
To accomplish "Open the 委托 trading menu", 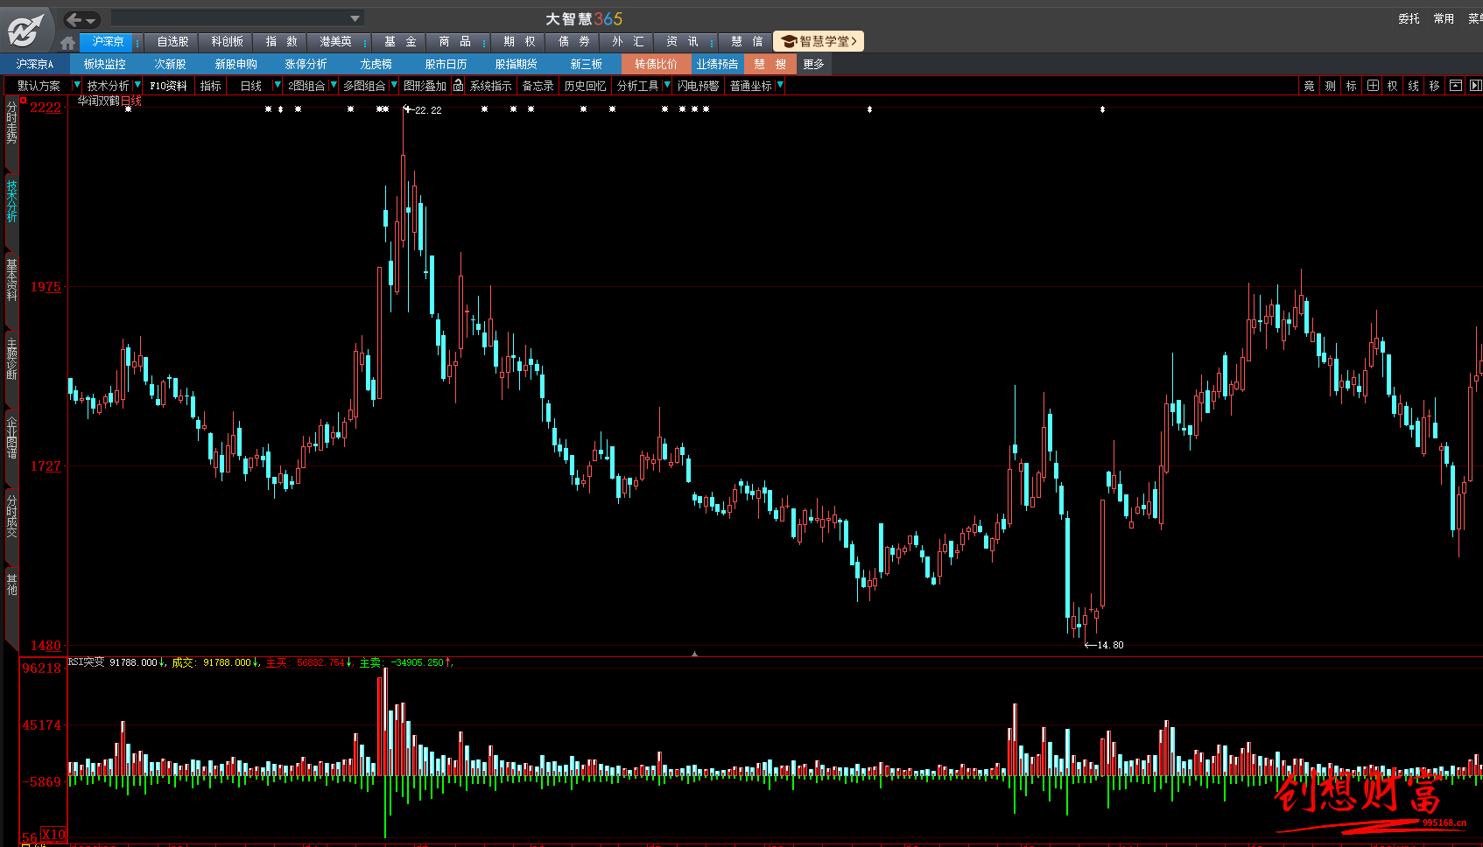I will click(1409, 18).
